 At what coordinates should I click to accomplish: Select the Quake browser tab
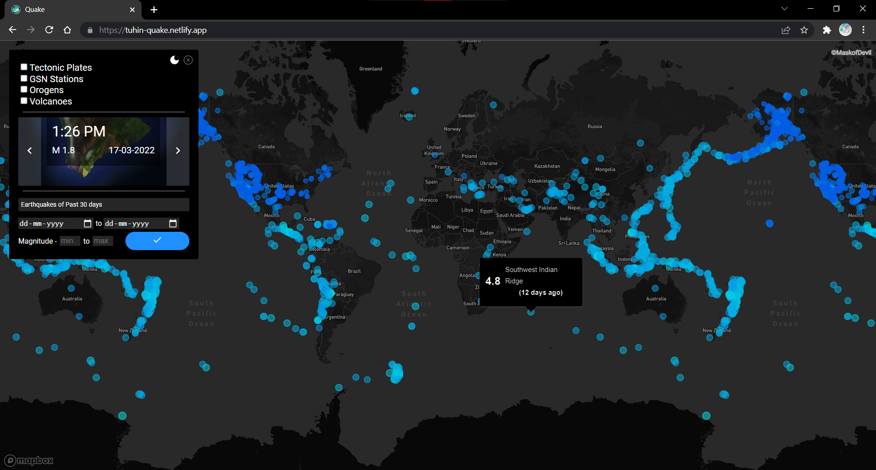[73, 10]
